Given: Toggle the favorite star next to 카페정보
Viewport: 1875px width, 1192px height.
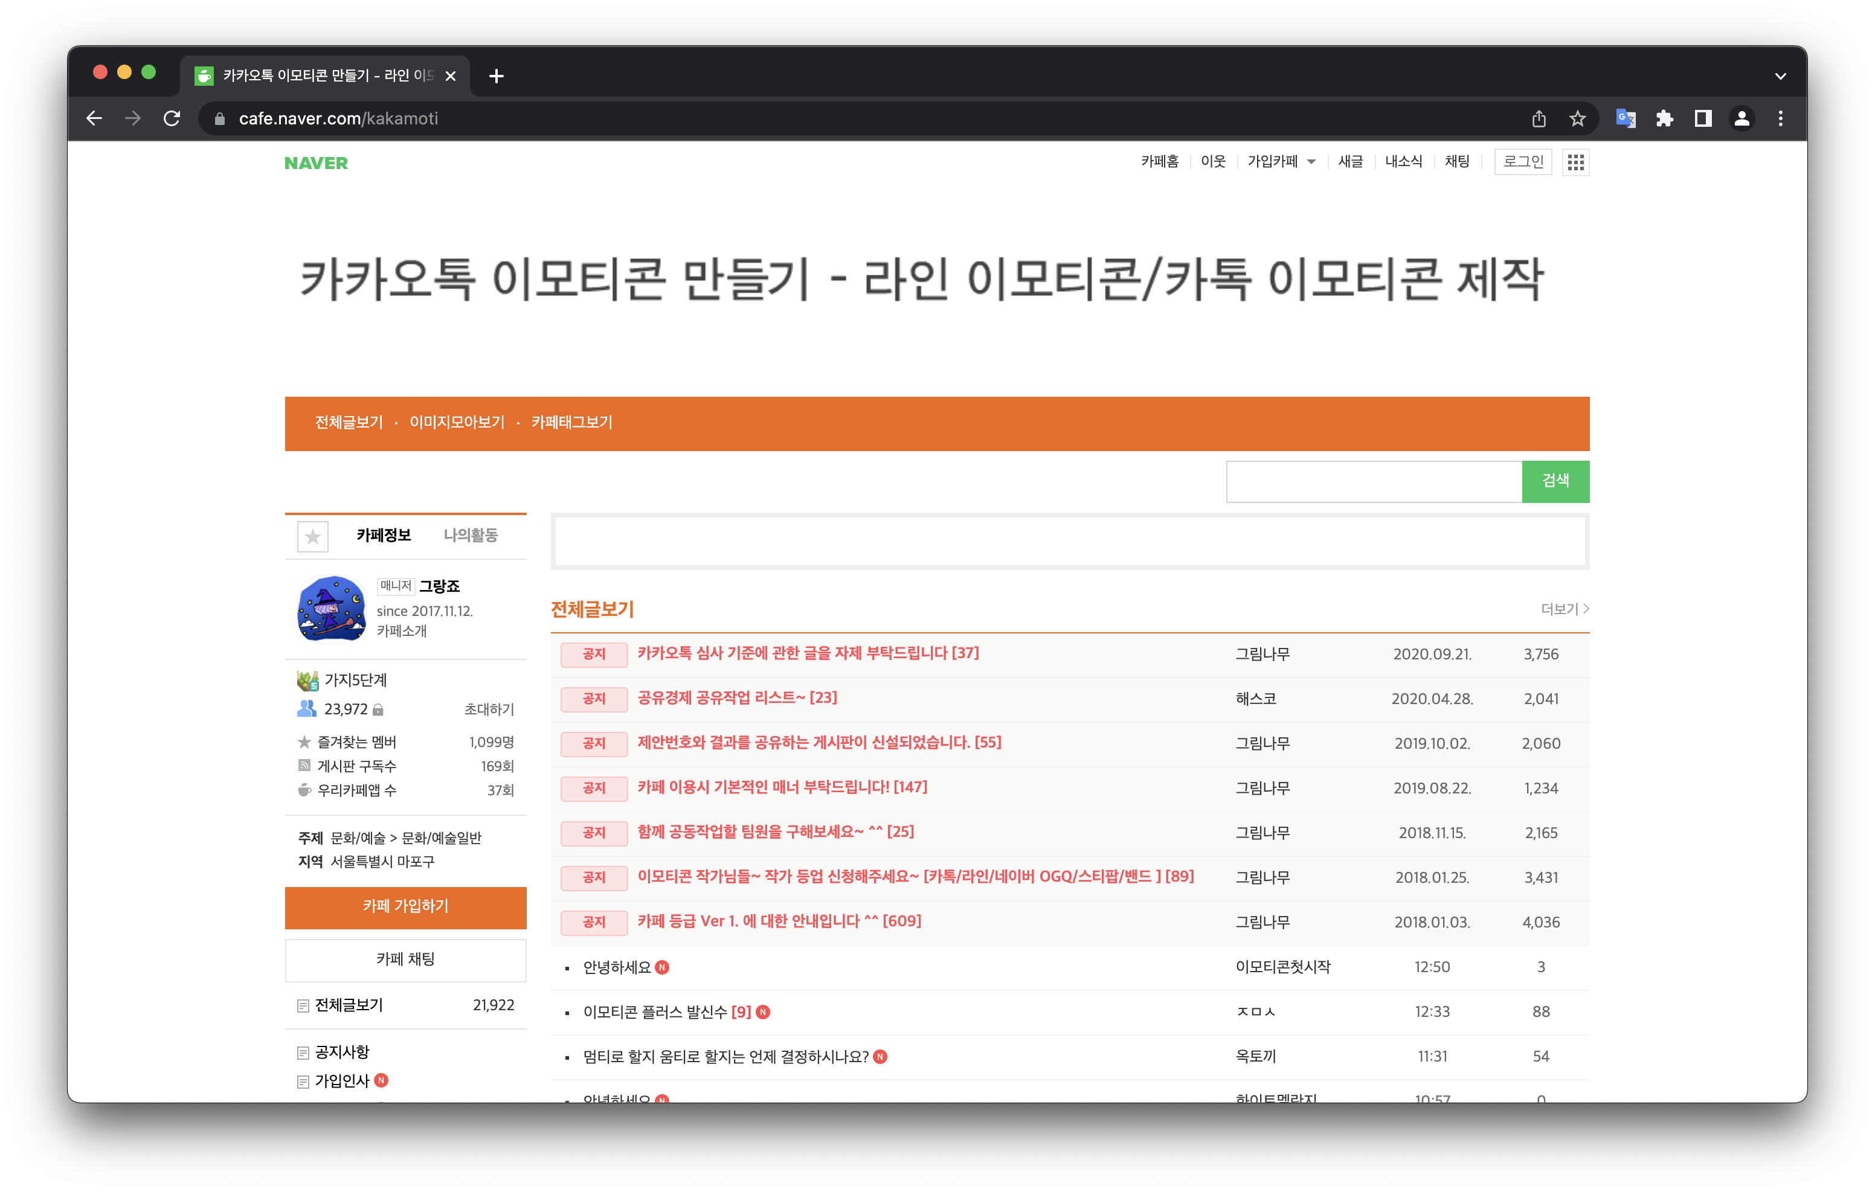Looking at the screenshot, I should (312, 536).
